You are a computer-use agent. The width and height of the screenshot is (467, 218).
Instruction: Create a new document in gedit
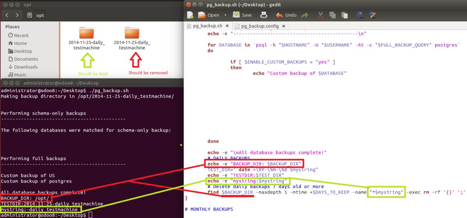(190, 15)
